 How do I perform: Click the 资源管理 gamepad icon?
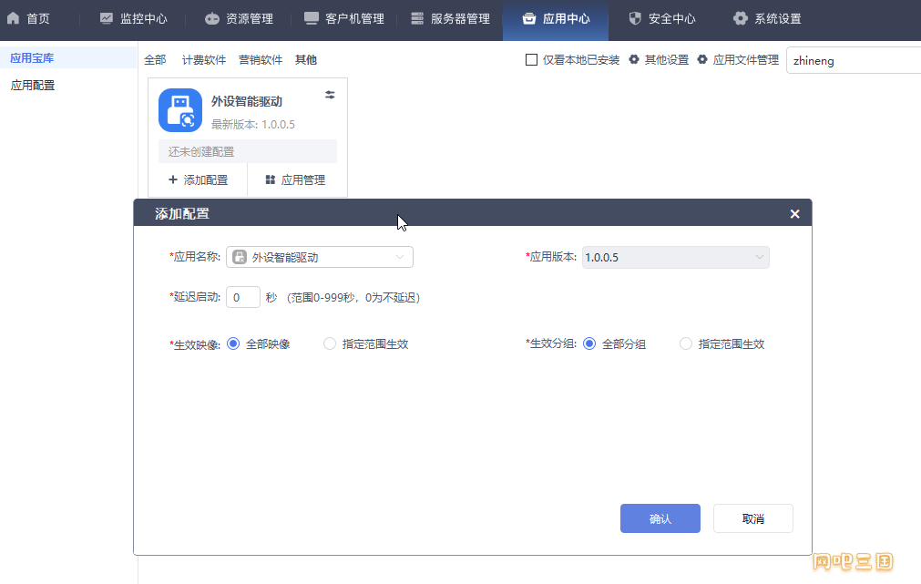[x=211, y=19]
